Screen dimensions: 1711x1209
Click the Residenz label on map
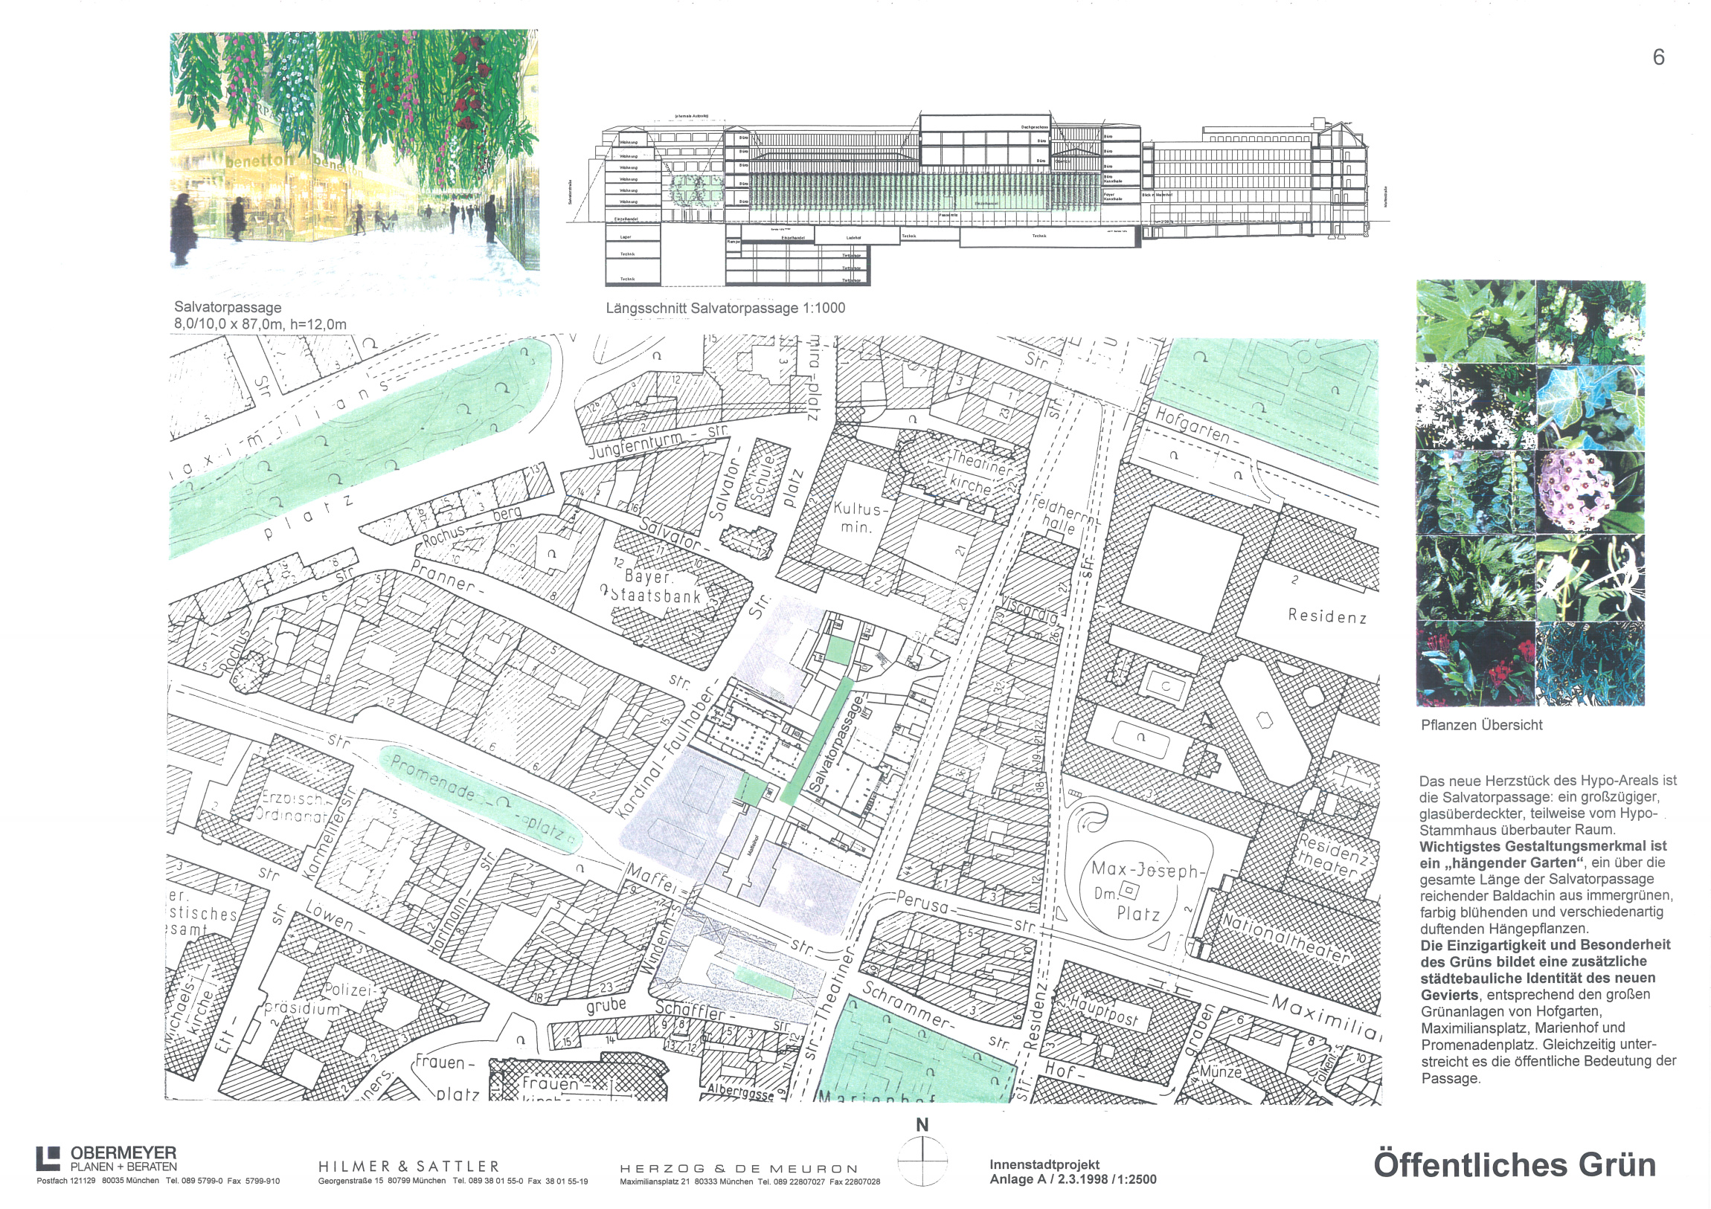click(x=1327, y=616)
